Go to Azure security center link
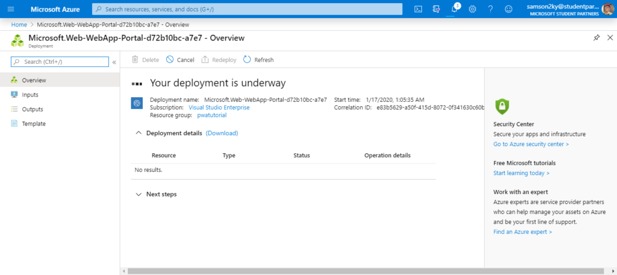 coord(531,144)
